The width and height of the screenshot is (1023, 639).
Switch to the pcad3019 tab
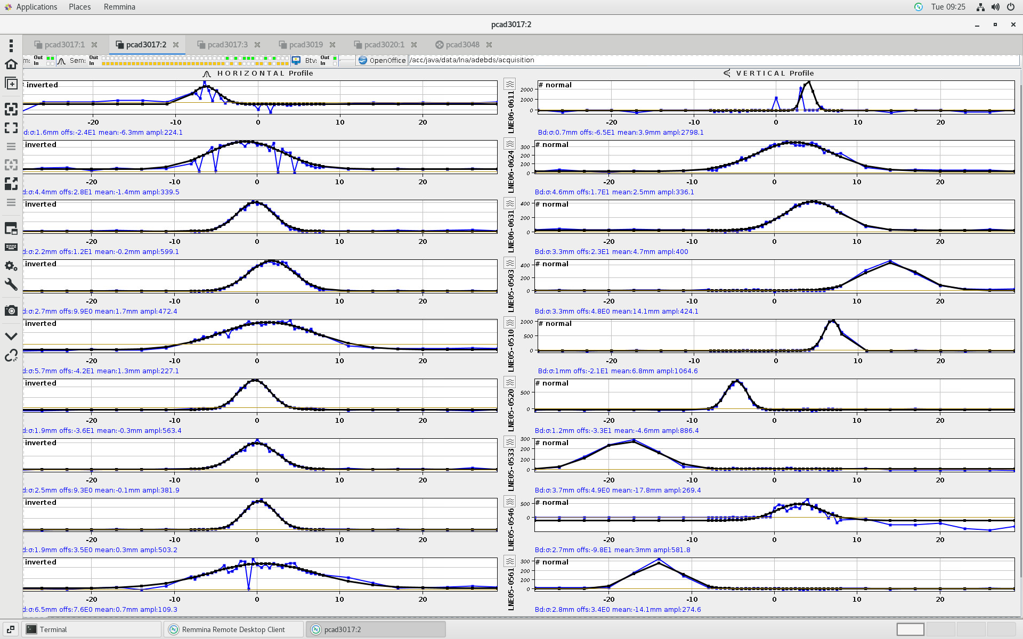pos(305,45)
